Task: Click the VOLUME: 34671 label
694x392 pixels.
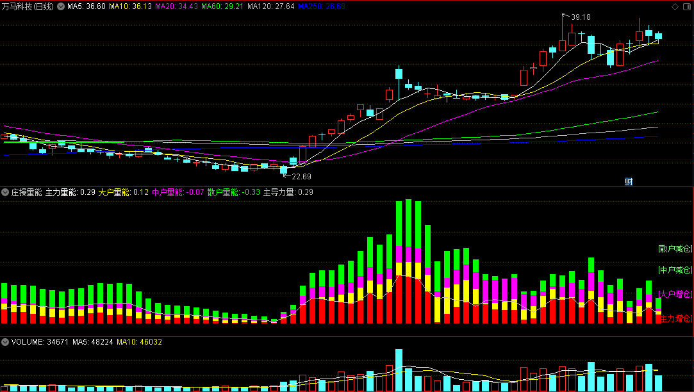Action: [x=40, y=342]
